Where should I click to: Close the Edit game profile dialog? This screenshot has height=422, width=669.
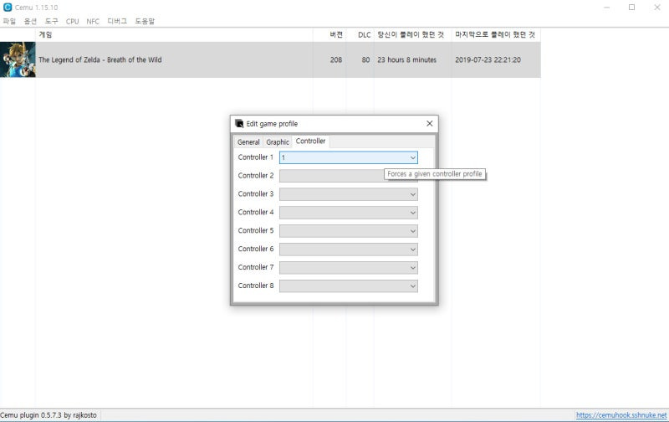click(429, 123)
